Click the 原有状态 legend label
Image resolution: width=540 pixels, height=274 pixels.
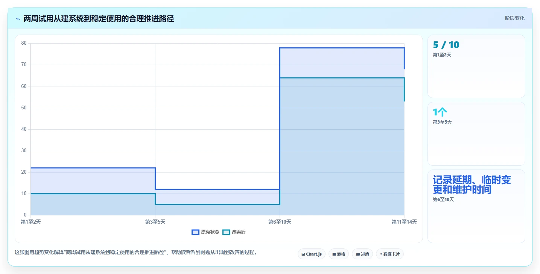210,232
